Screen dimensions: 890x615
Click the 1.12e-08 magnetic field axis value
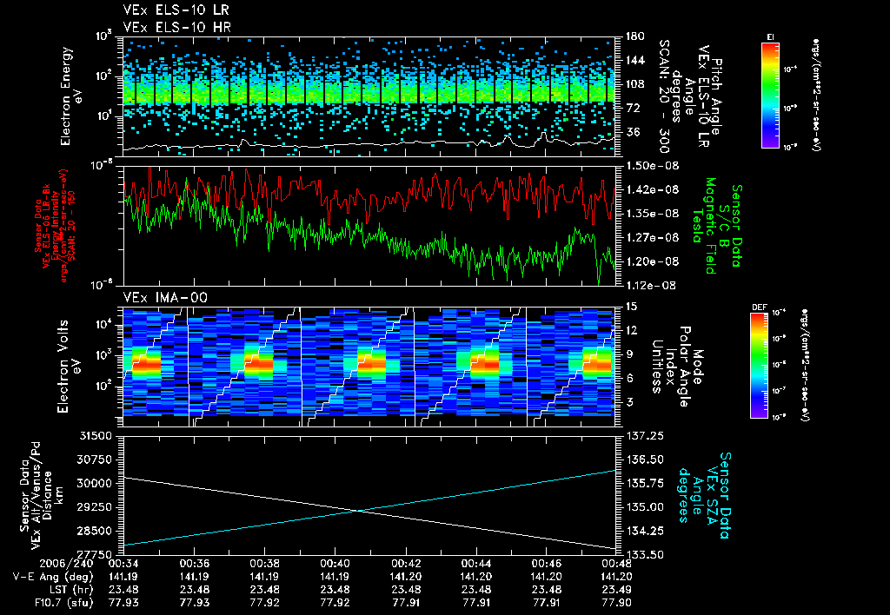[652, 286]
